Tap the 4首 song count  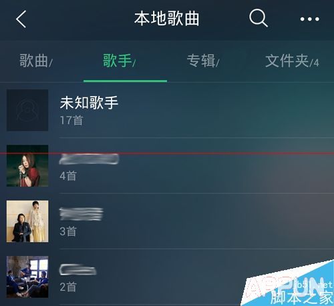(68, 176)
